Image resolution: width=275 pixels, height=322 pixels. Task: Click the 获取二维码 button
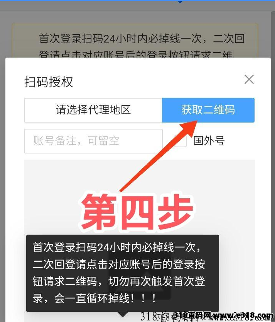coord(208,110)
